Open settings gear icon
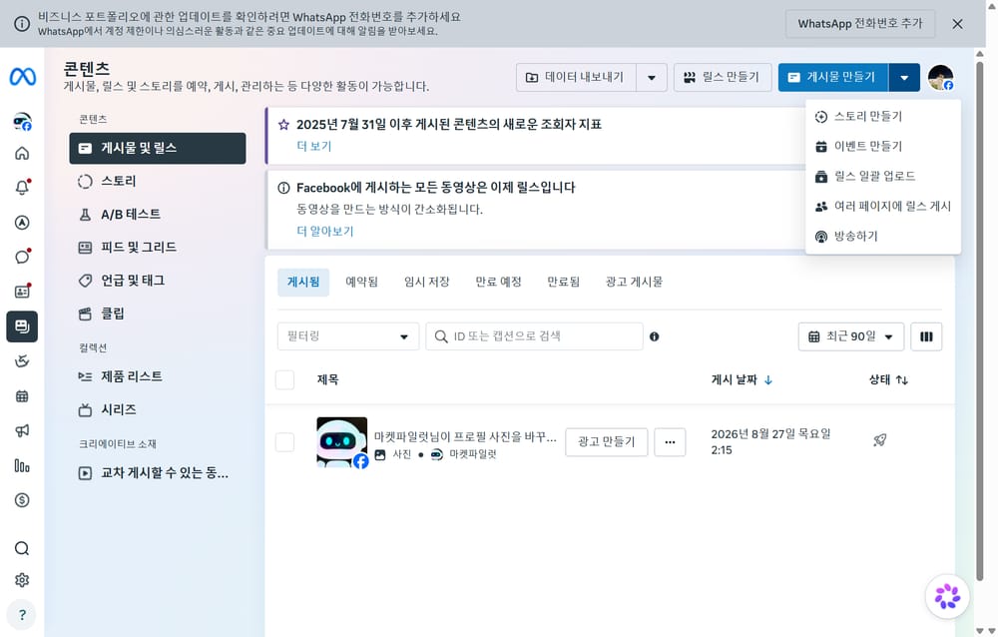Viewport: 998px width, 637px height. point(22,580)
